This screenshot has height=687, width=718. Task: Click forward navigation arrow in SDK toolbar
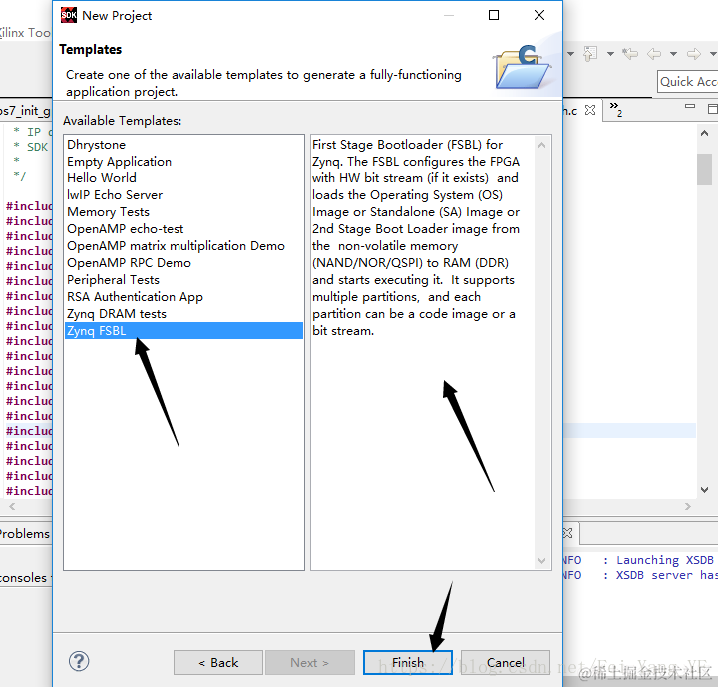click(694, 54)
